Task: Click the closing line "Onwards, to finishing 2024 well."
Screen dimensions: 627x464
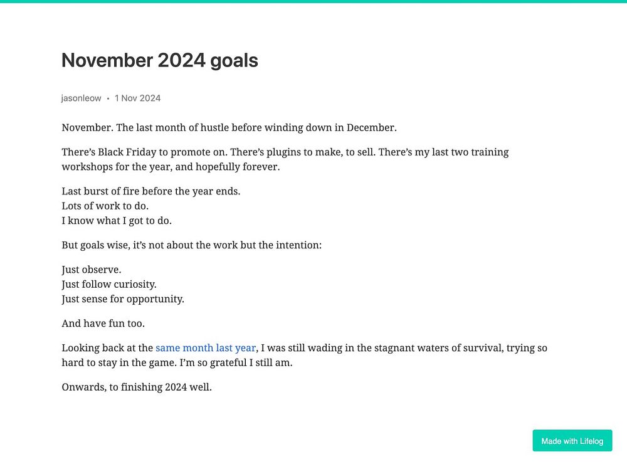Action: (x=137, y=388)
